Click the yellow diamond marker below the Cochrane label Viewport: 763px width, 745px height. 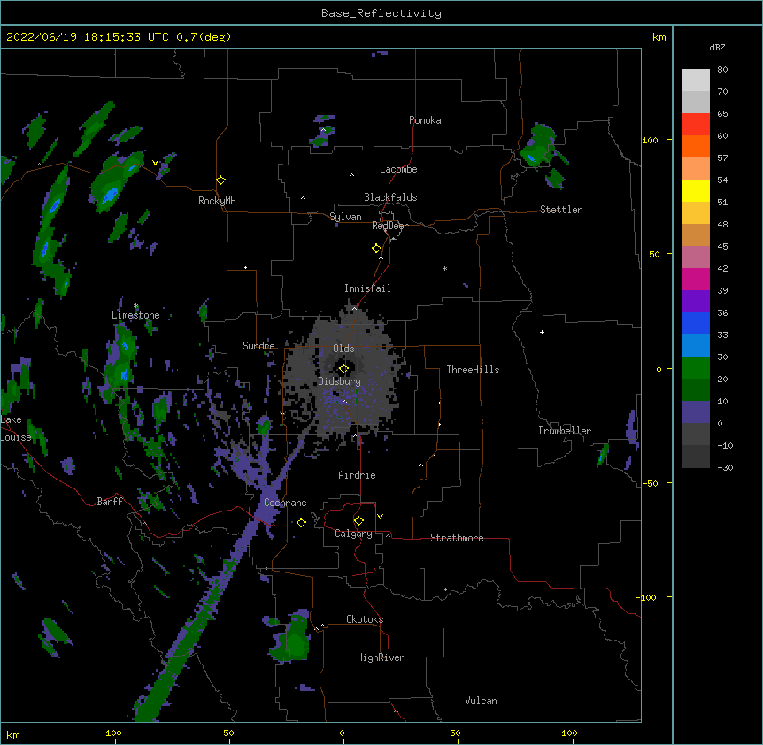[x=301, y=522]
